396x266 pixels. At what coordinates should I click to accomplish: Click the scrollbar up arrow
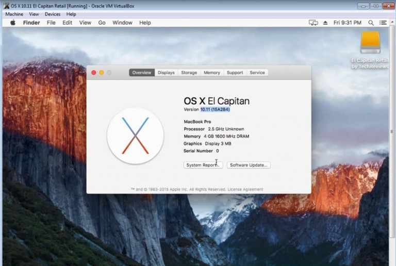coord(392,22)
